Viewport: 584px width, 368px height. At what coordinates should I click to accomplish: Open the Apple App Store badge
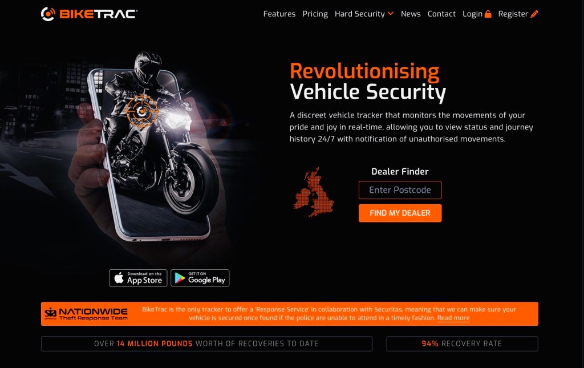click(x=138, y=278)
